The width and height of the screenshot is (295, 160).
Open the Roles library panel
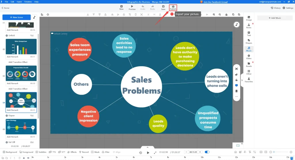[249, 26]
